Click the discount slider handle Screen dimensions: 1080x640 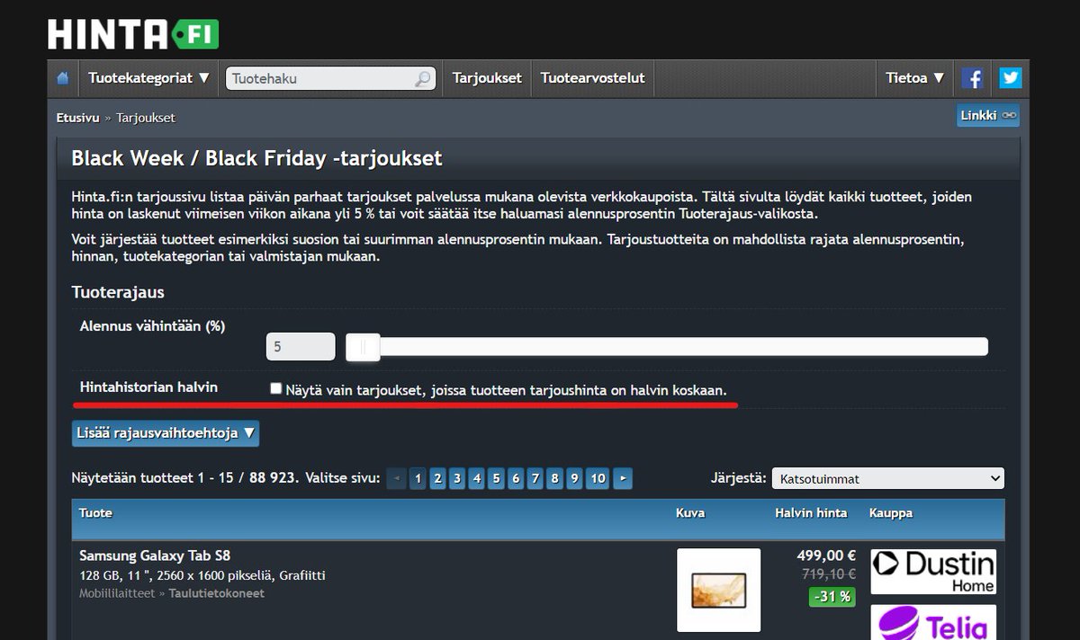click(x=363, y=347)
